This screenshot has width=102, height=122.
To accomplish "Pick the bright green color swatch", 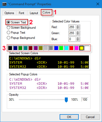I will (x=61, y=48).
